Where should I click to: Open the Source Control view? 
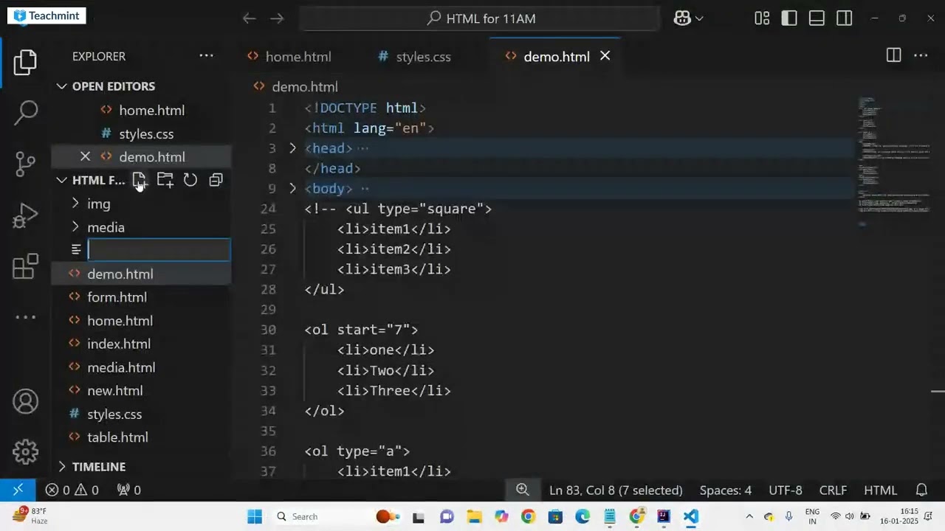pyautogui.click(x=25, y=164)
